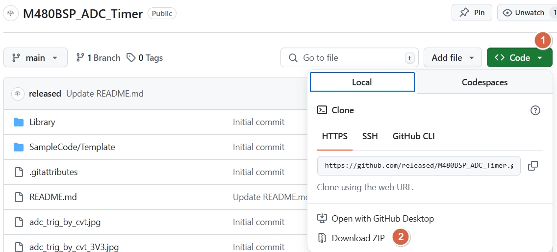Click the green Code button
Viewport: 557px width, 252px height.
click(520, 57)
